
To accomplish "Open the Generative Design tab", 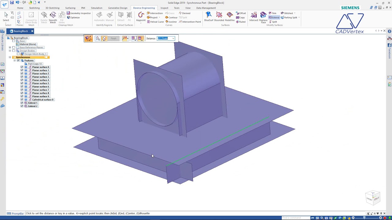I will click(118, 8).
